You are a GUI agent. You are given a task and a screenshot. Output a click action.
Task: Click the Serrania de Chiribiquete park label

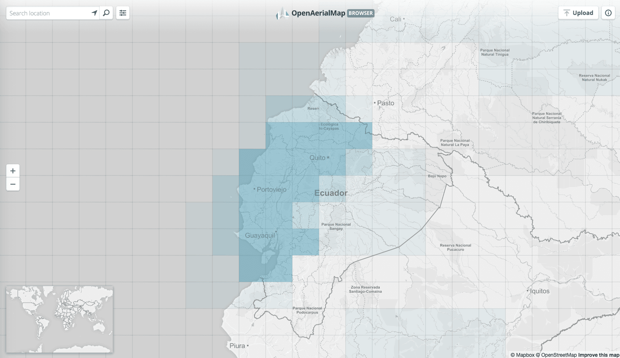(x=547, y=118)
